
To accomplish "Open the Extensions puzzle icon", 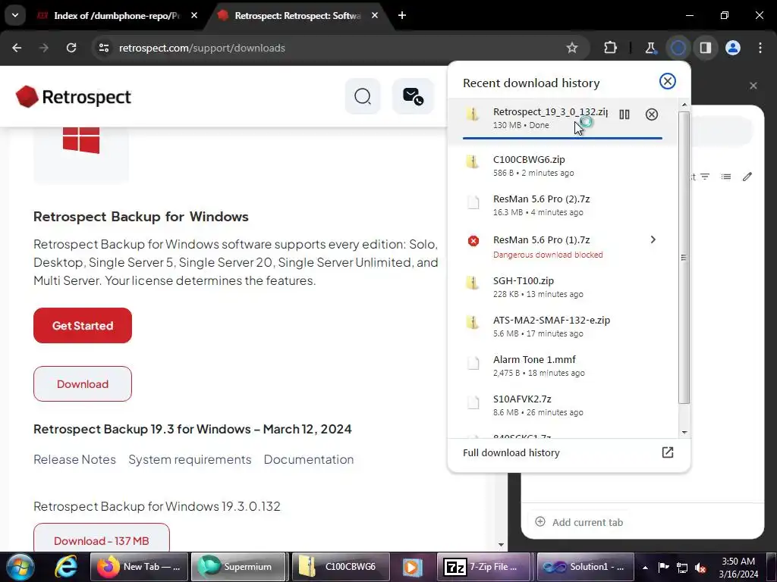I will tap(611, 48).
